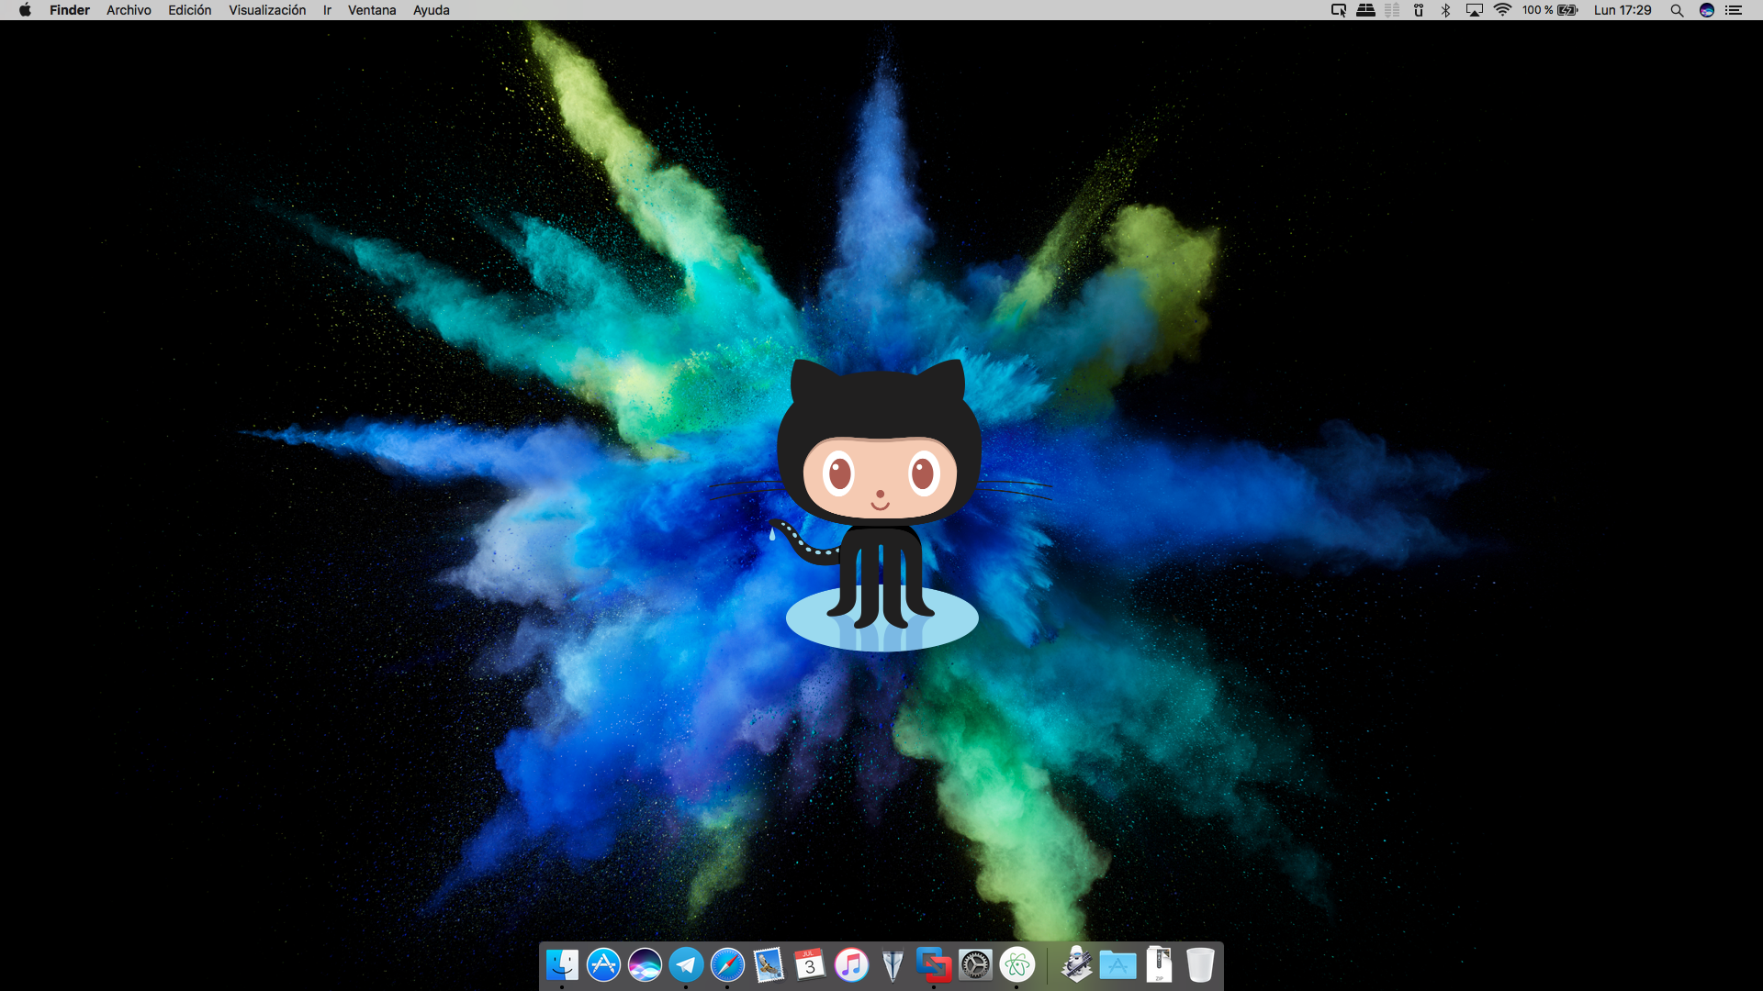The height and width of the screenshot is (991, 1763).
Task: Open the Trash in the dock
Action: pyautogui.click(x=1200, y=964)
